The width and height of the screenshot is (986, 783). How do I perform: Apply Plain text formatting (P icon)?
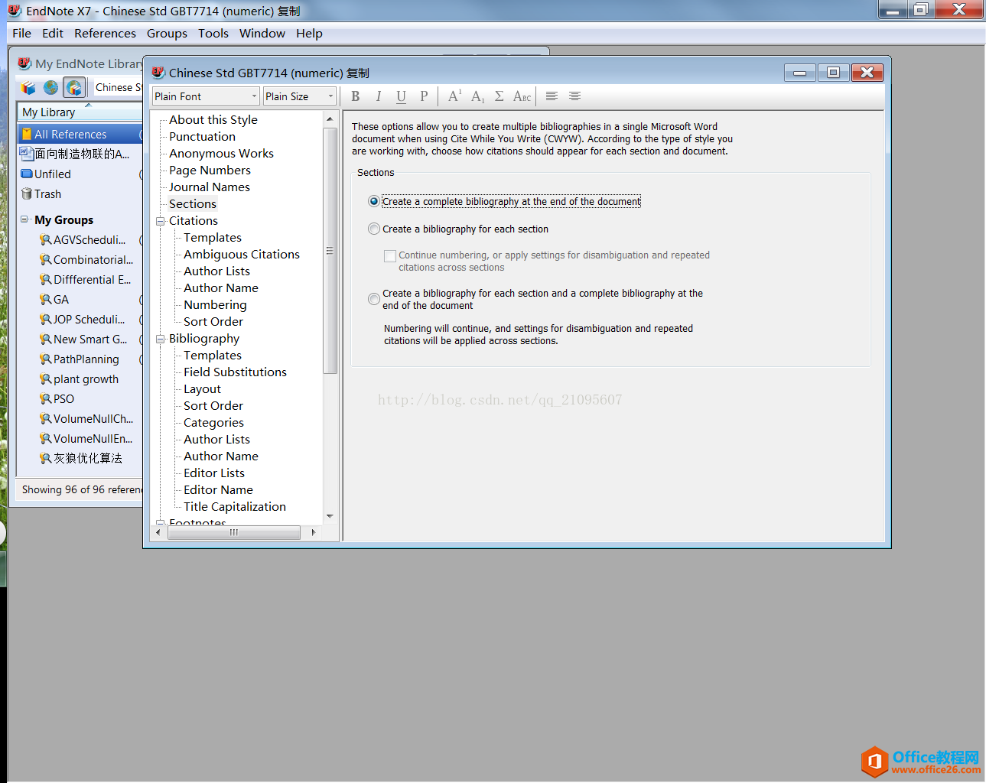pos(424,96)
